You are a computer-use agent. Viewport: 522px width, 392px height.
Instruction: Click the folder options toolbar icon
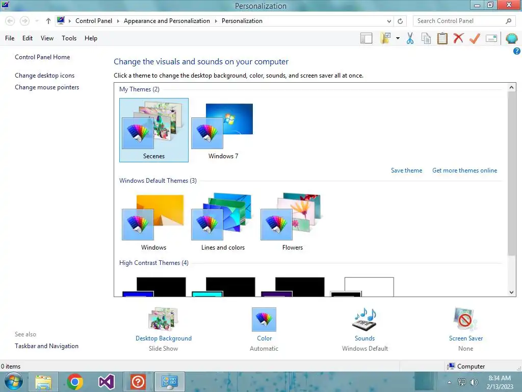(x=386, y=38)
